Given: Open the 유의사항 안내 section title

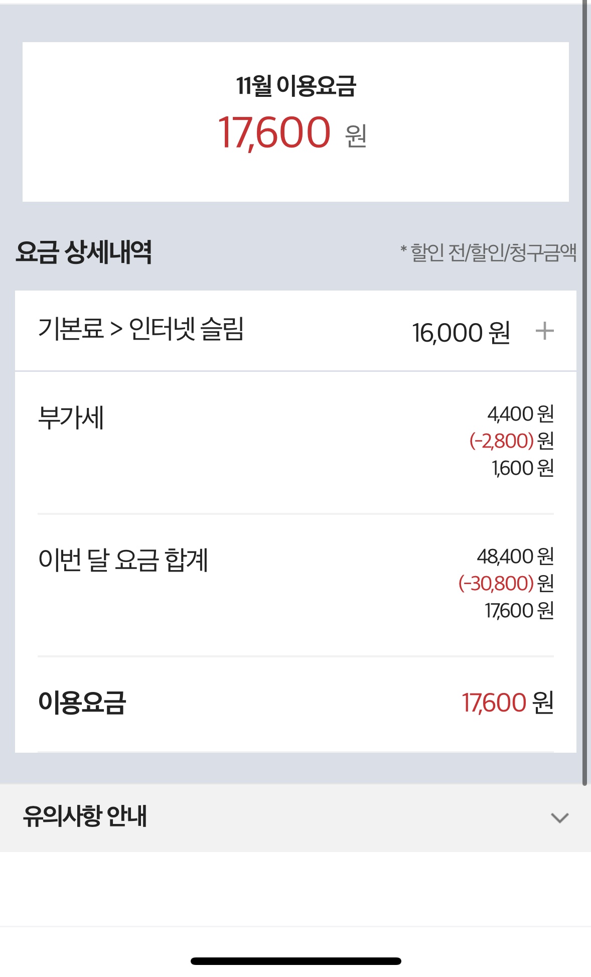Looking at the screenshot, I should tap(85, 816).
